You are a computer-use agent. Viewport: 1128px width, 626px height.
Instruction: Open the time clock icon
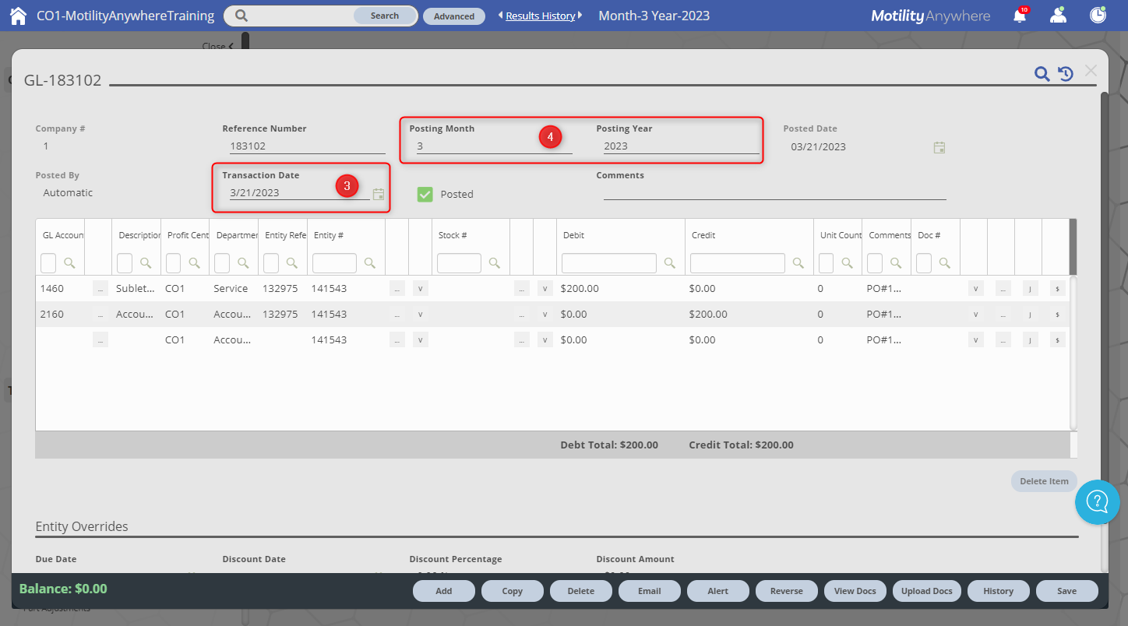tap(1098, 16)
